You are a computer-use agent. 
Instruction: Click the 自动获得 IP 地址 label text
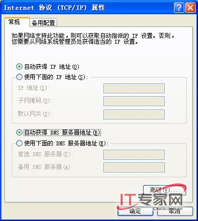click(51, 67)
